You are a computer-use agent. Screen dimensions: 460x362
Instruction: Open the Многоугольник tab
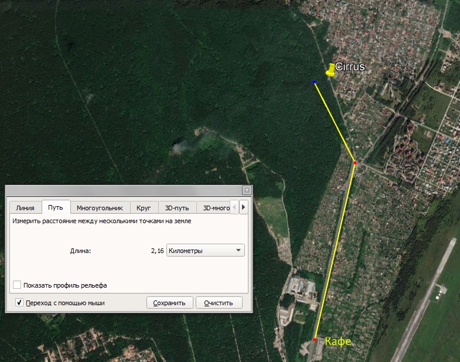pos(100,208)
